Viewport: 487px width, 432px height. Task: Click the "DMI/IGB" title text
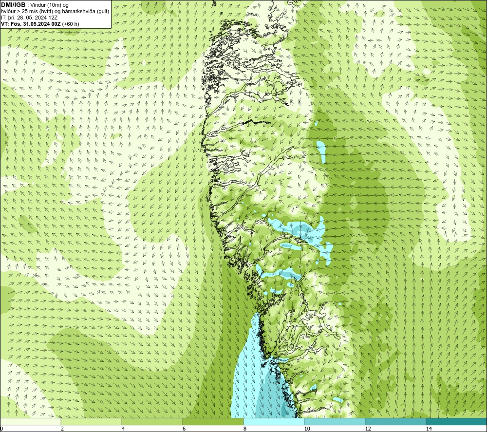(13, 5)
